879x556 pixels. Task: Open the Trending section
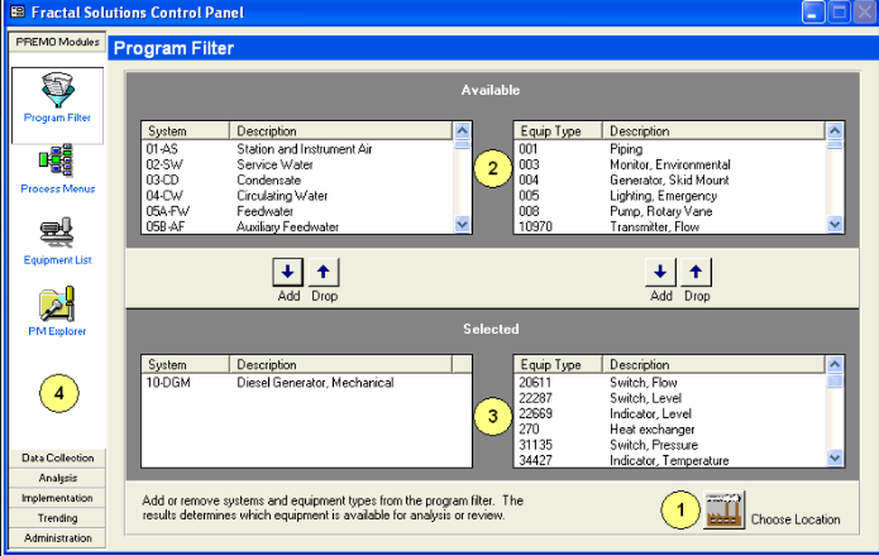point(57,518)
